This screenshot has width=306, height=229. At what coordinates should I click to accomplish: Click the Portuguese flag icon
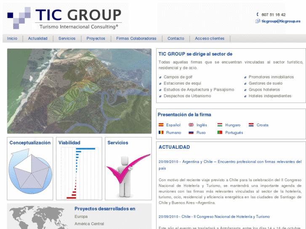point(220,132)
